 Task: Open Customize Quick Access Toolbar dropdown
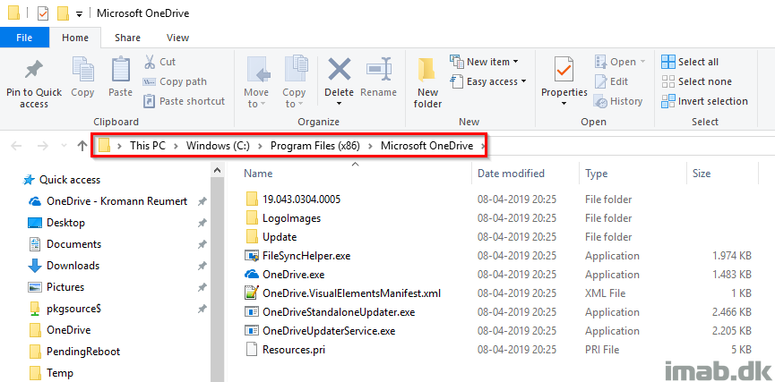79,13
